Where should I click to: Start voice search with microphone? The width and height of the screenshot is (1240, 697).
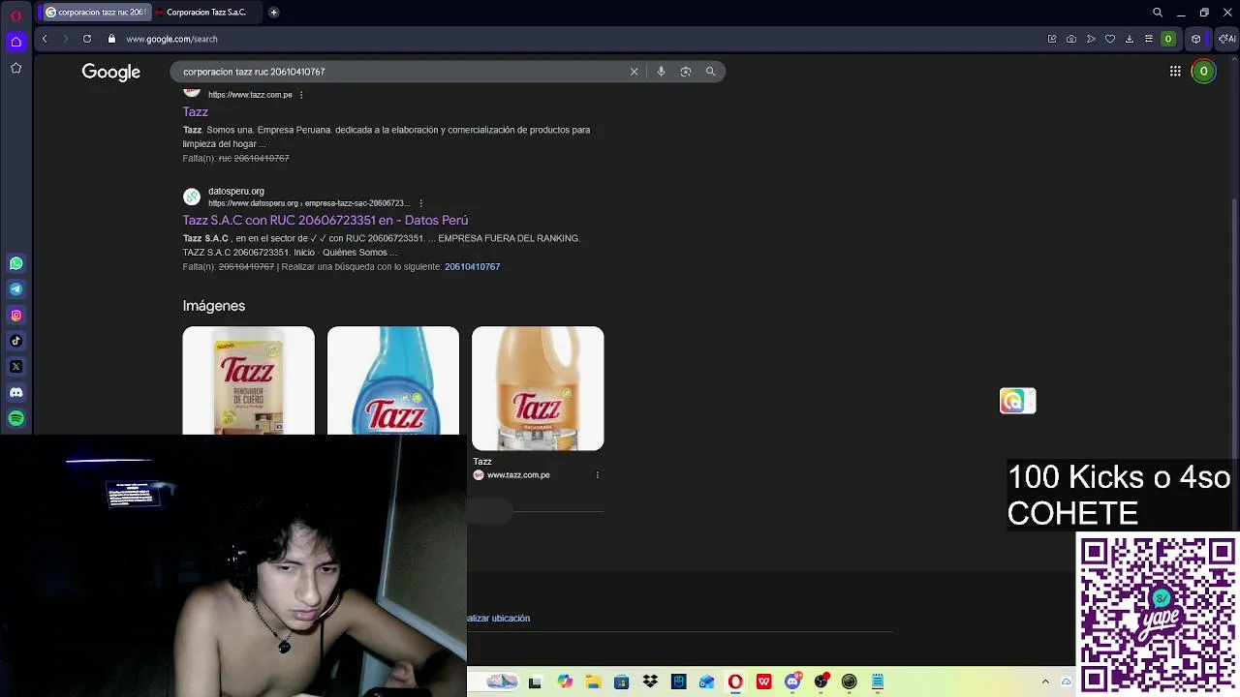[x=661, y=72]
